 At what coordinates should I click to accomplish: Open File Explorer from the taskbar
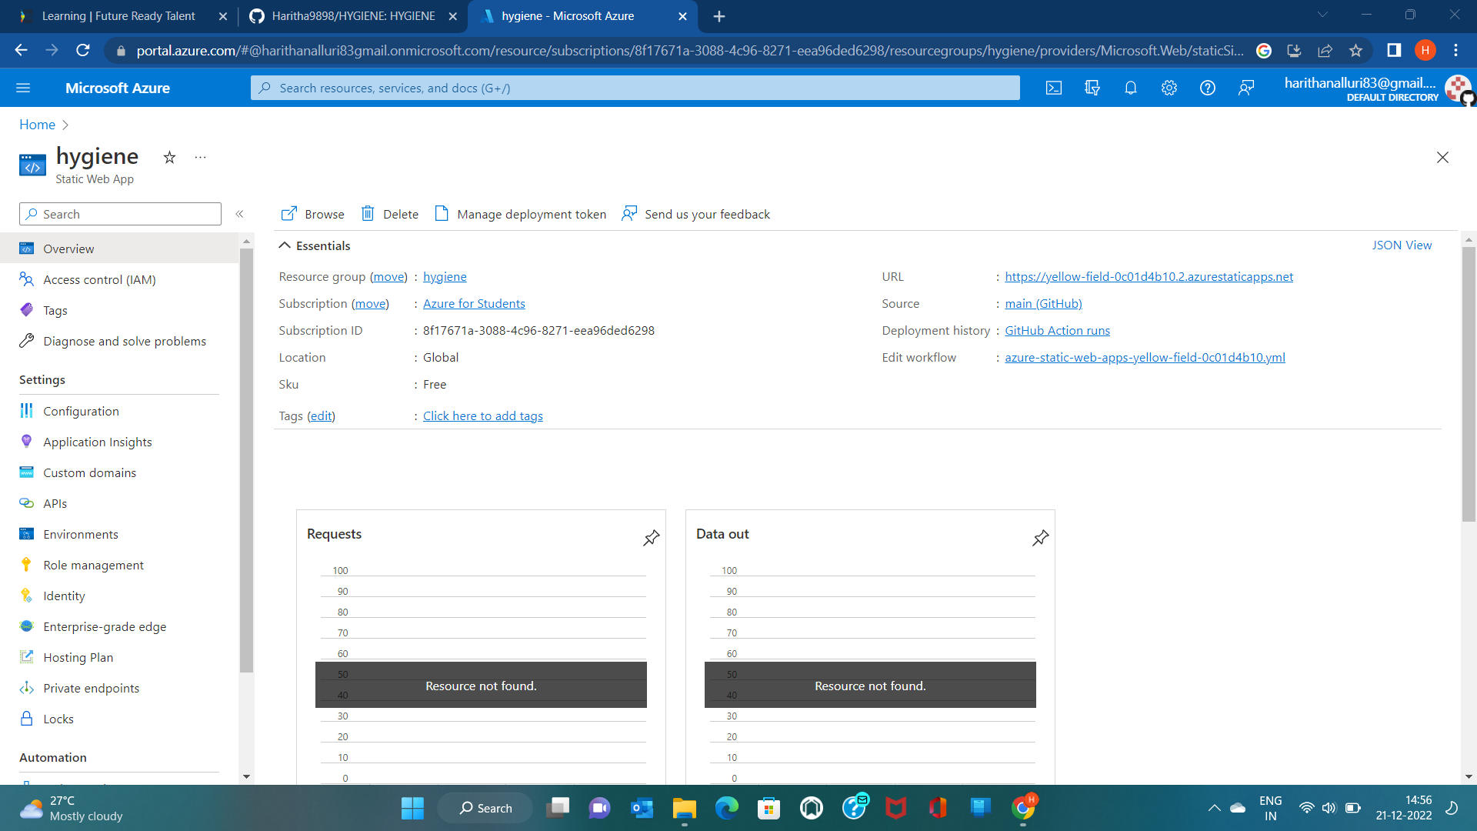pyautogui.click(x=684, y=808)
